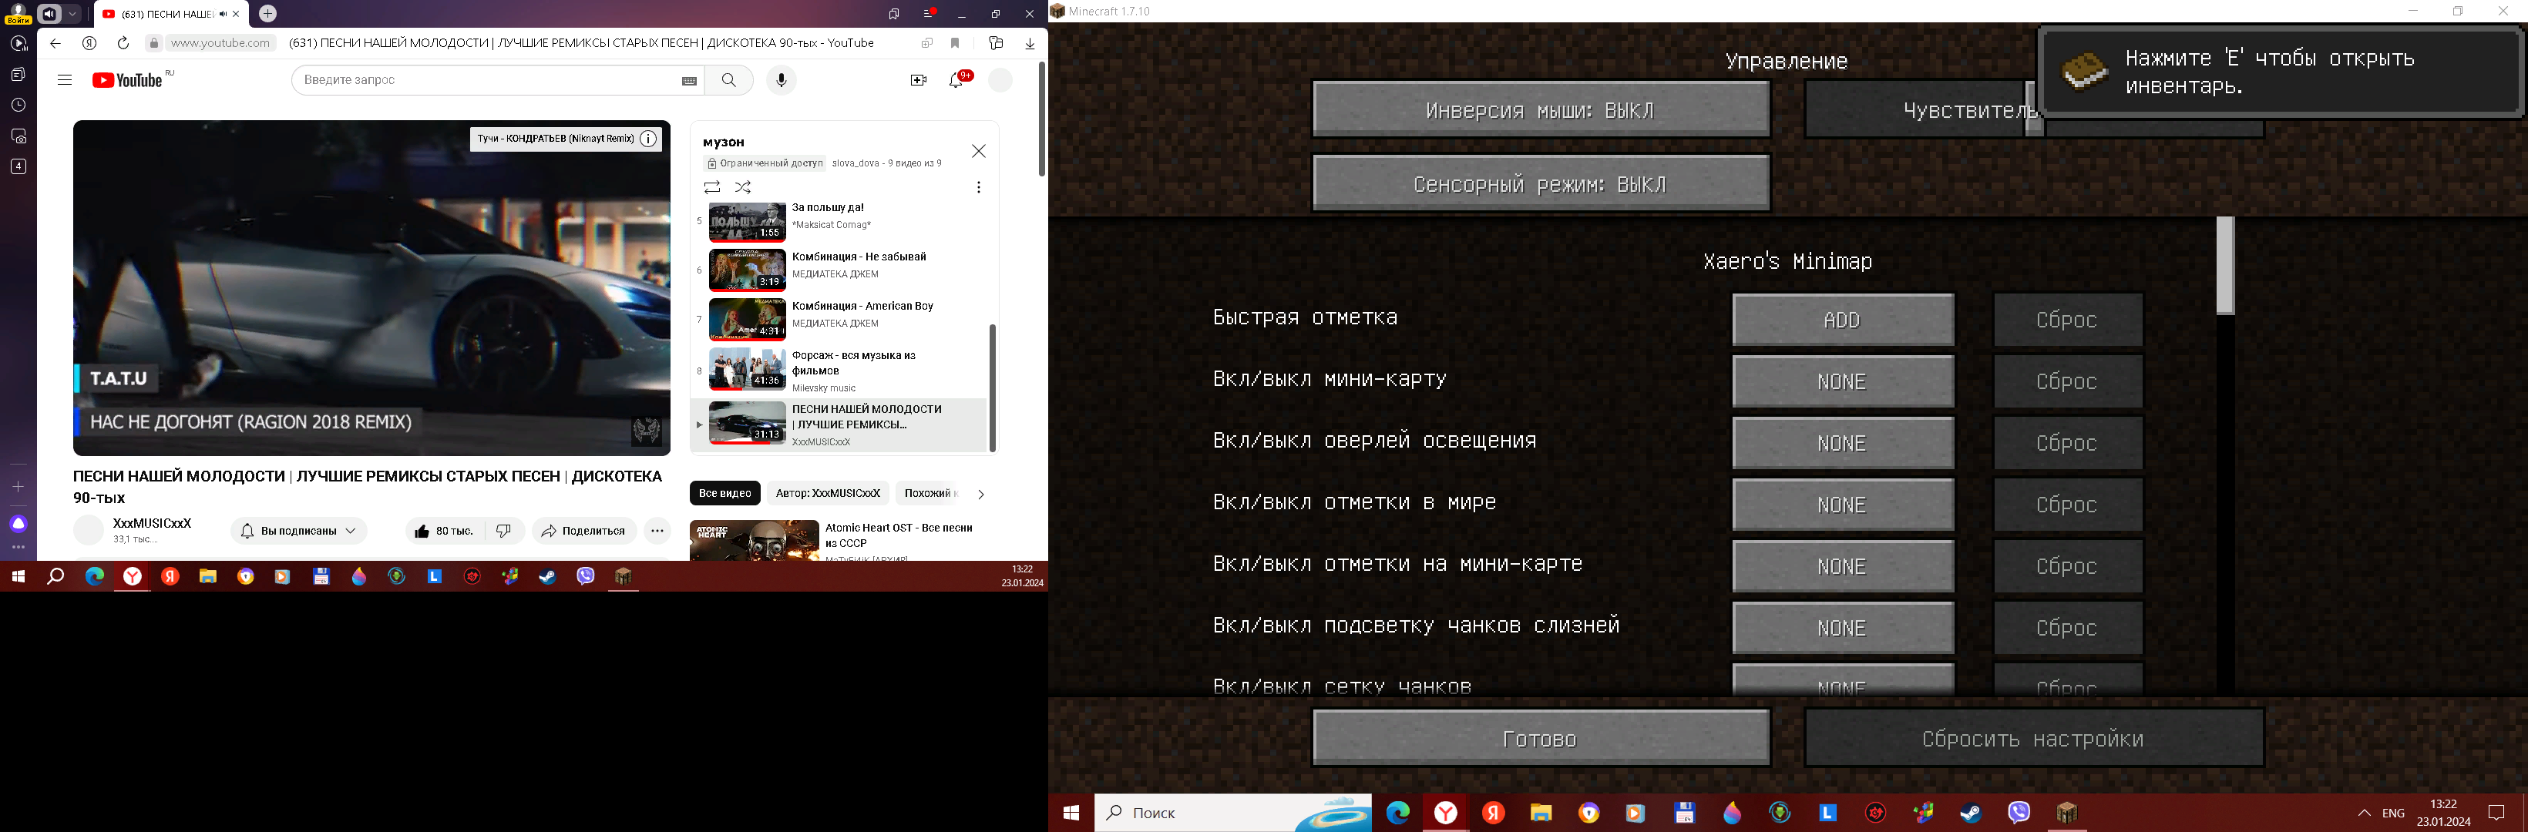Expand the arrow next to the sound button
Image resolution: width=2528 pixels, height=832 pixels.
pos(72,14)
